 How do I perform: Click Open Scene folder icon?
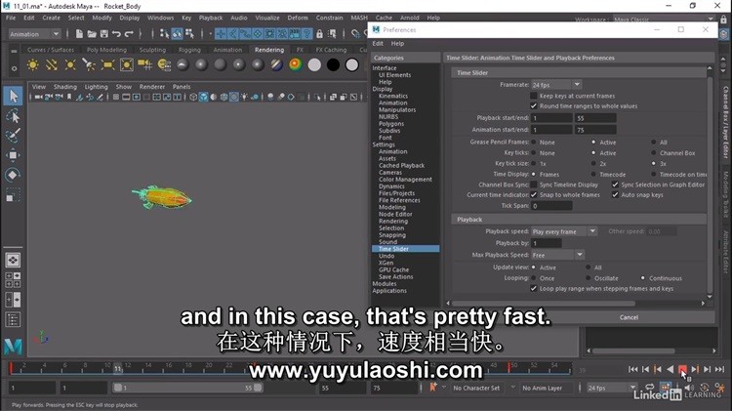tap(92, 33)
